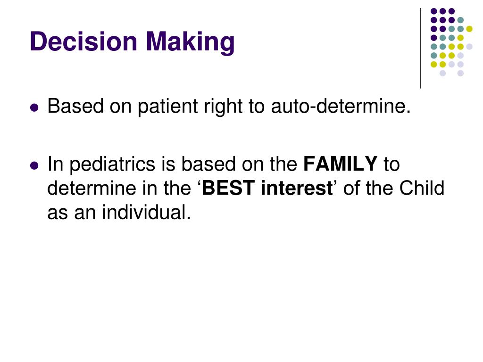Click the word "Making" in the title
The width and height of the screenshot is (483, 362).
(x=190, y=42)
